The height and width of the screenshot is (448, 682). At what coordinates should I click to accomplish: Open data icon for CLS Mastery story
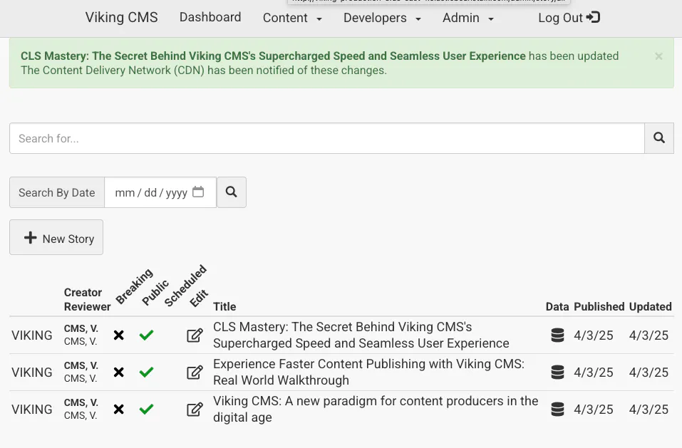[557, 335]
